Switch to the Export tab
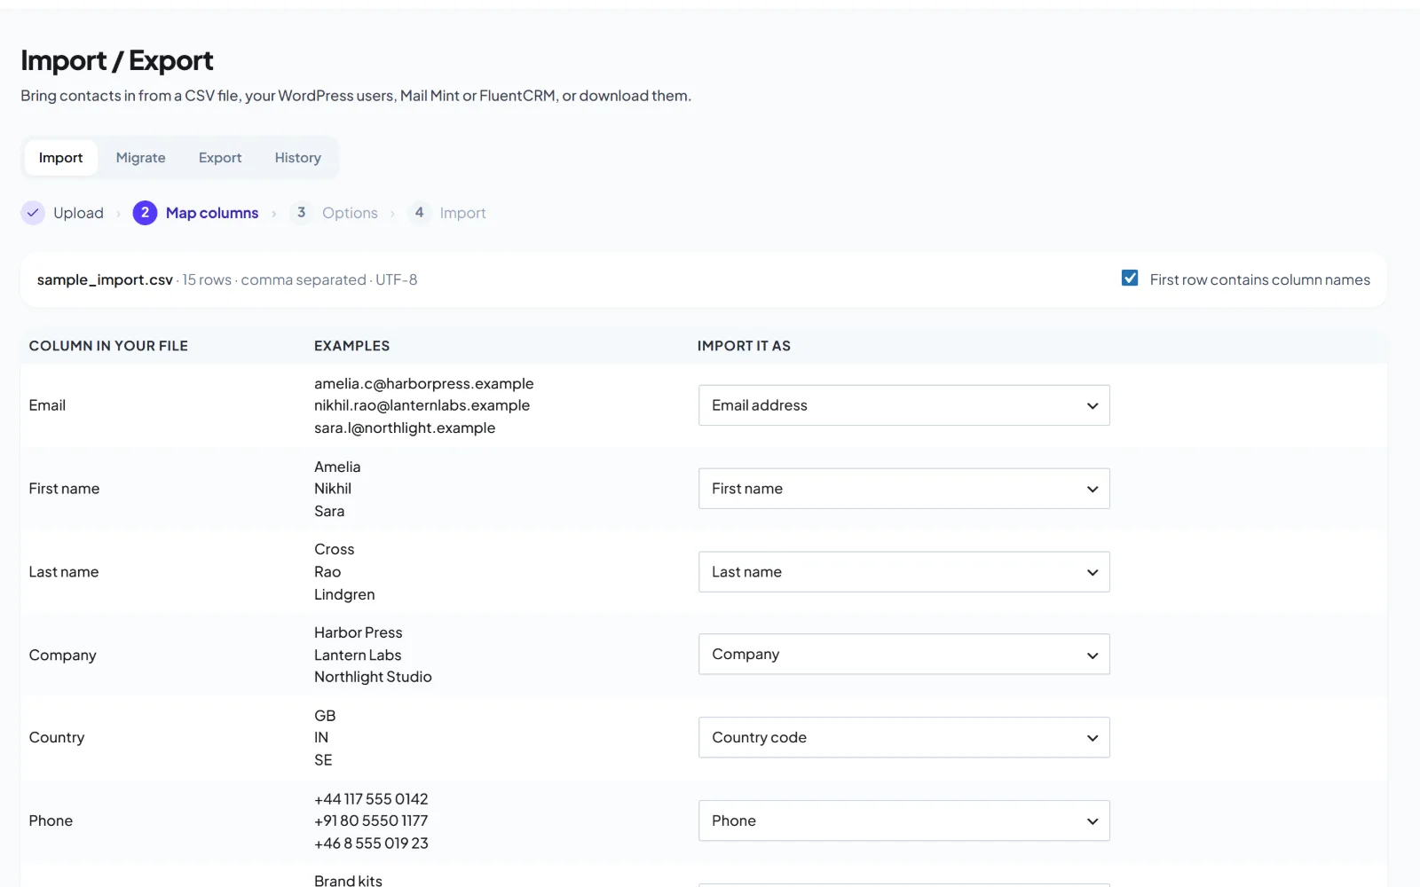 (x=220, y=158)
